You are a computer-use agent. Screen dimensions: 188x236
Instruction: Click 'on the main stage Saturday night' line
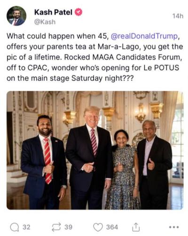tap(70, 78)
